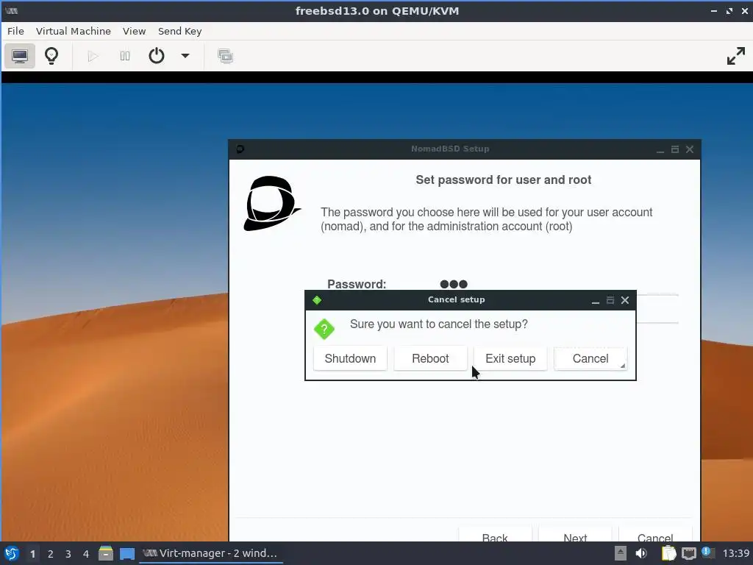Close the Cancel setup dialog
Screen dimensions: 753x565
click(x=625, y=300)
